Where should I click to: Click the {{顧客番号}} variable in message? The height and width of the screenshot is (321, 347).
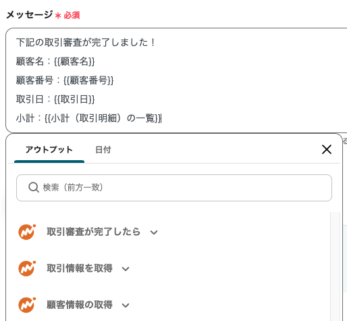pos(88,80)
